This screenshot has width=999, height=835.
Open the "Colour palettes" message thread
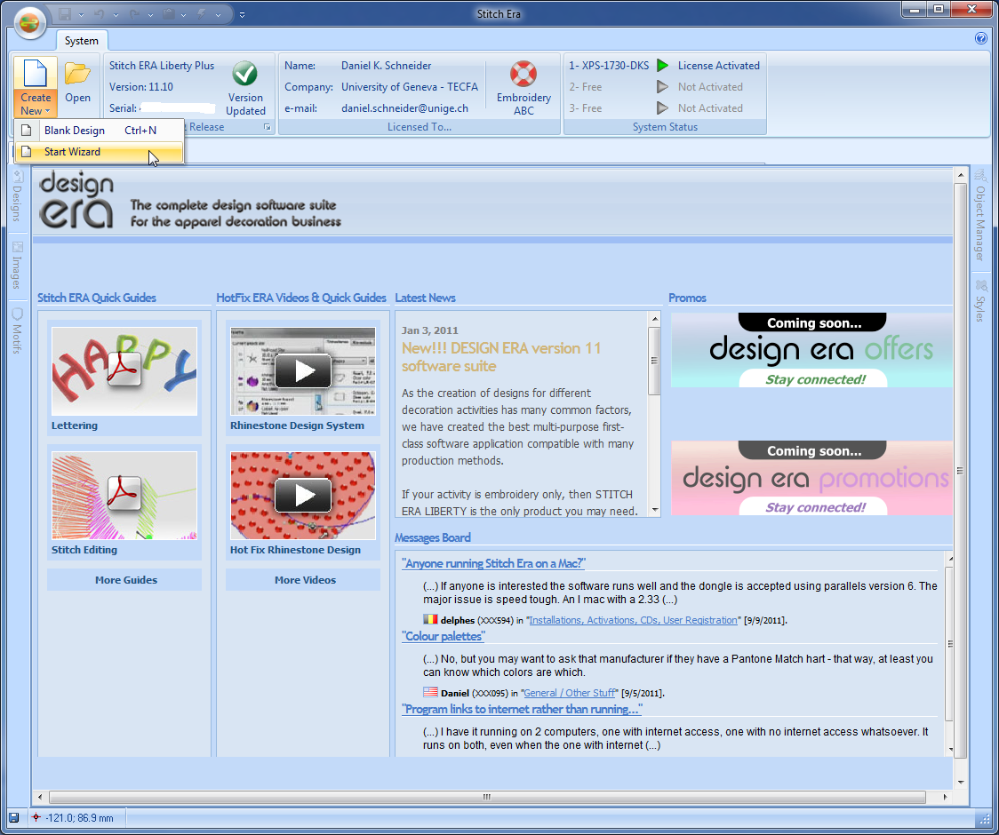pos(443,636)
